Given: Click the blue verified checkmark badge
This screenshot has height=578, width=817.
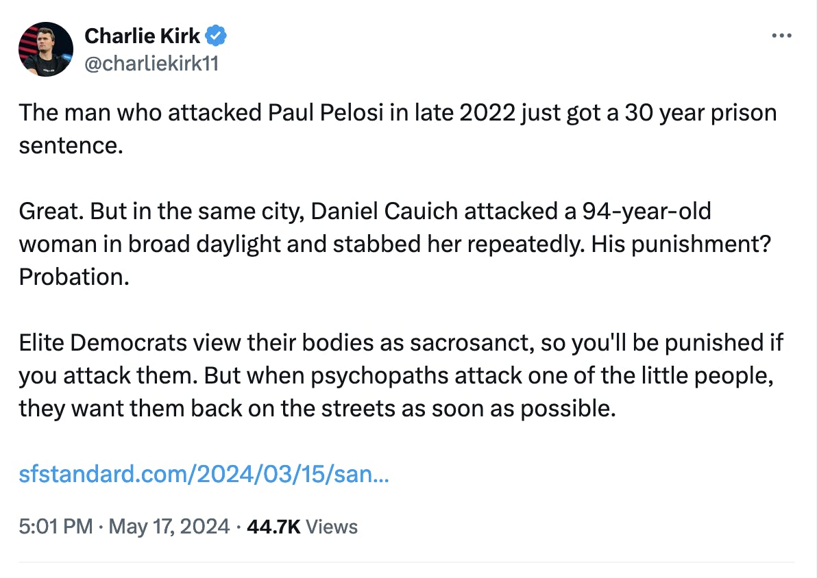Looking at the screenshot, I should coord(216,36).
